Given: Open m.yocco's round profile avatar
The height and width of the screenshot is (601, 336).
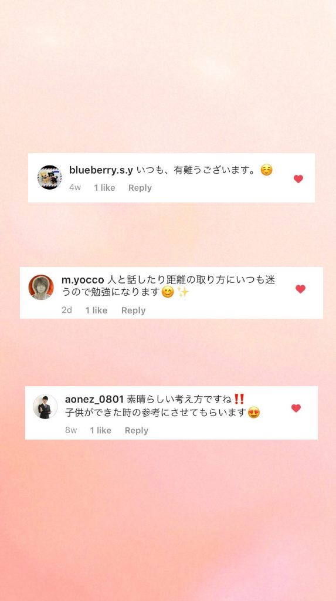Looking at the screenshot, I should pyautogui.click(x=41, y=287).
